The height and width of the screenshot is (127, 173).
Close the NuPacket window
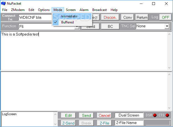click(166, 4)
